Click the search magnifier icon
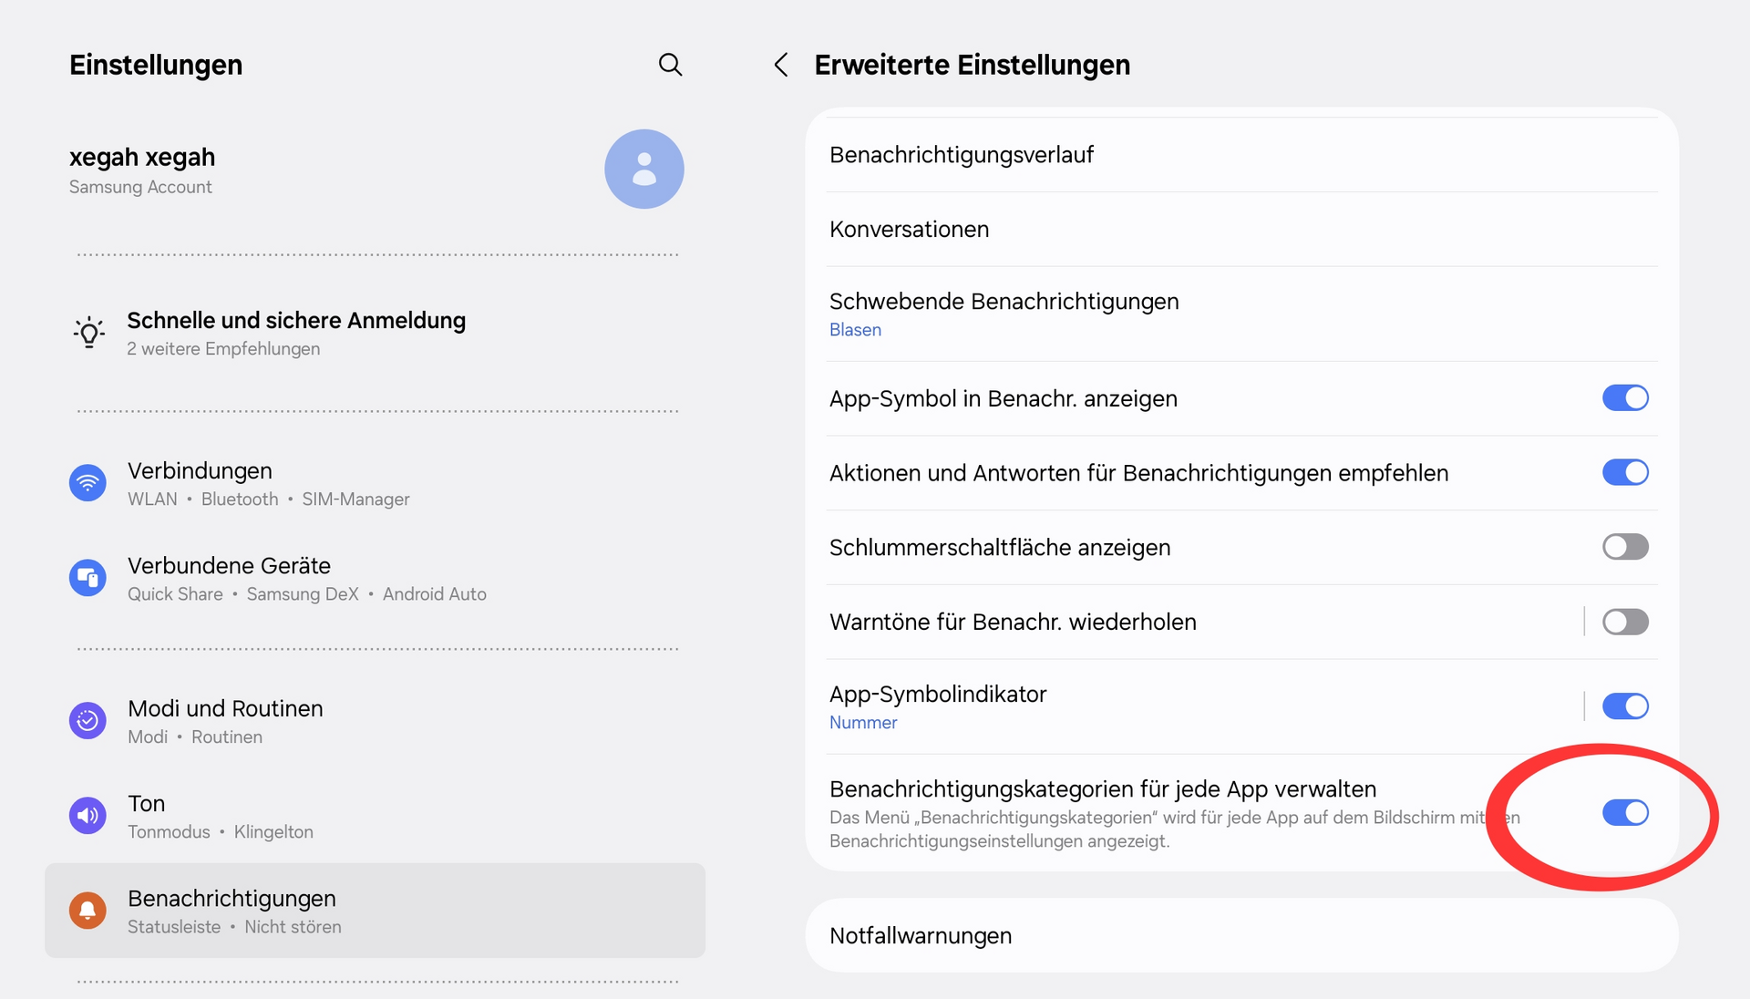The width and height of the screenshot is (1750, 999). click(670, 65)
